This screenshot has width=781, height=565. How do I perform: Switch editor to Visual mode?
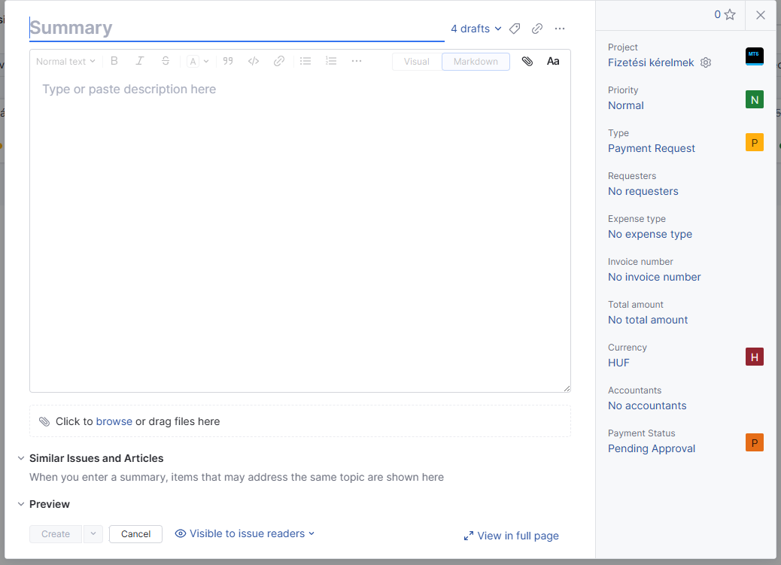click(417, 62)
